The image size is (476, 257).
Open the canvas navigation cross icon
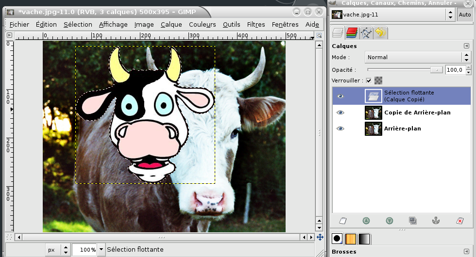320,237
